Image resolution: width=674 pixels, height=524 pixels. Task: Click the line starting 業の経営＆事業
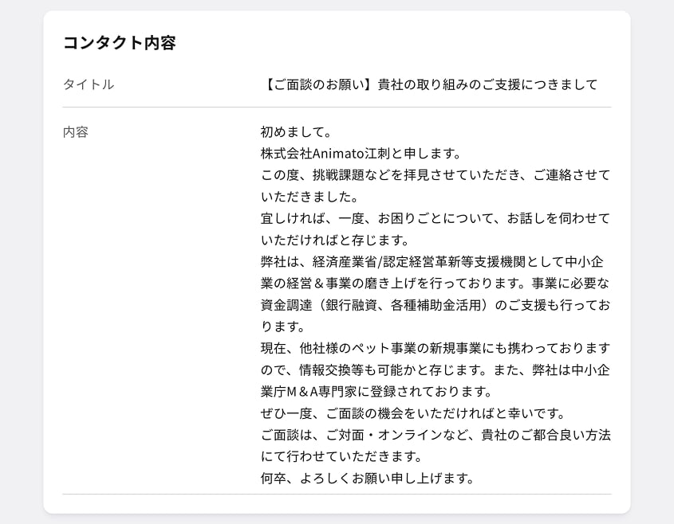435,283
